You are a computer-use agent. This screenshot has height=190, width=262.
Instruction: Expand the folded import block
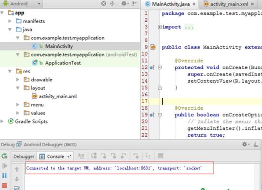pyautogui.click(x=160, y=27)
